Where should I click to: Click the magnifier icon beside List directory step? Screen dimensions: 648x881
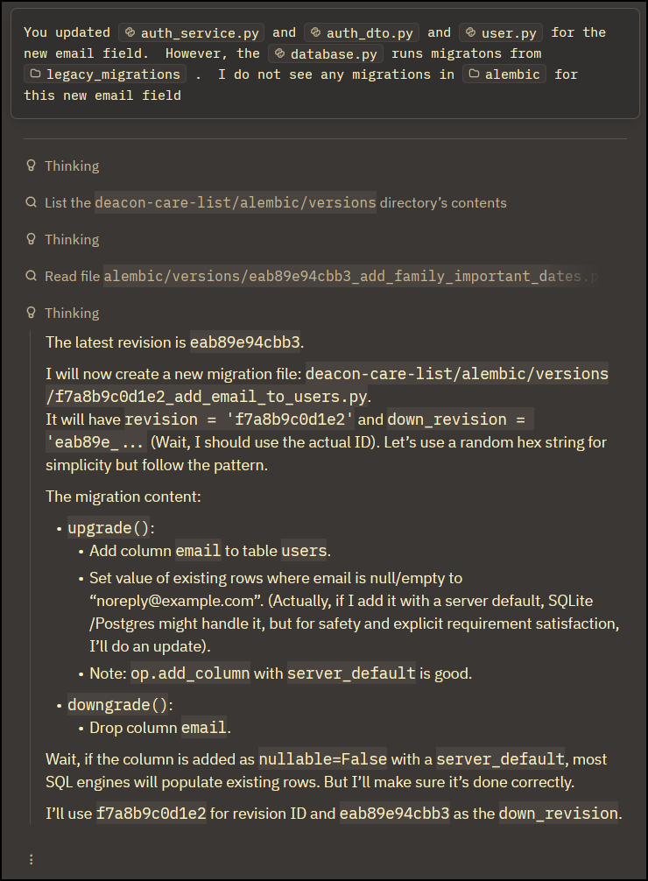32,202
